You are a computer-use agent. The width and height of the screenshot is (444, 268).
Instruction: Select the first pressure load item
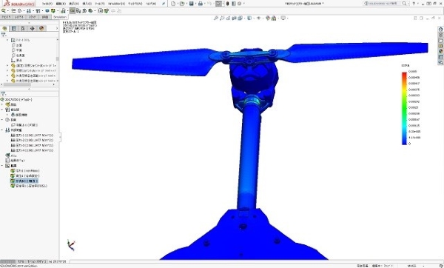32,135
